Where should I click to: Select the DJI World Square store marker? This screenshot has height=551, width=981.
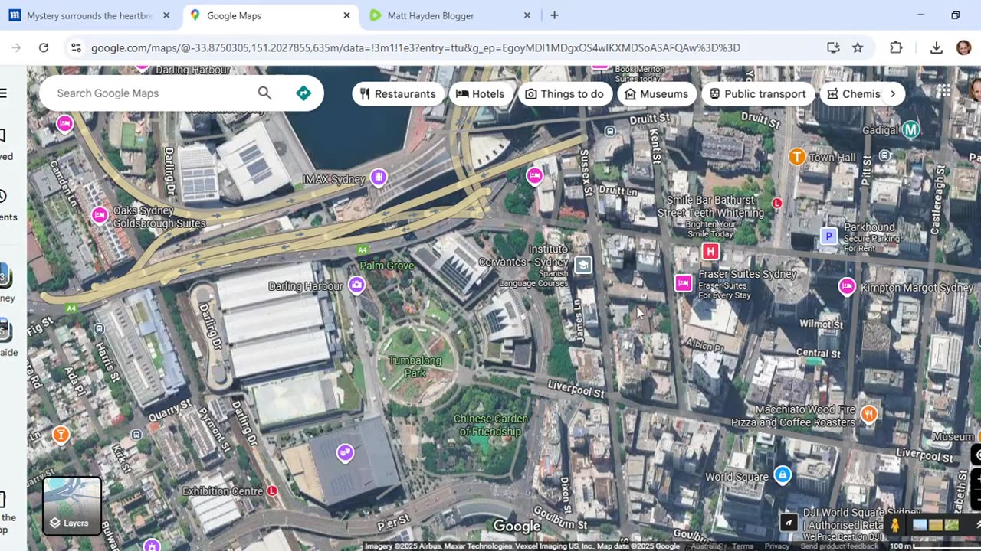tap(789, 522)
